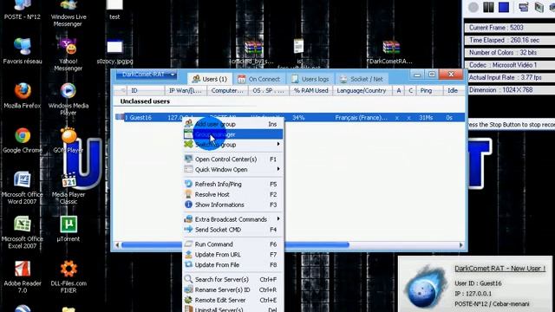Click Unclassed users group heading
Image resolution: width=555 pixels, height=312 pixels.
145,101
